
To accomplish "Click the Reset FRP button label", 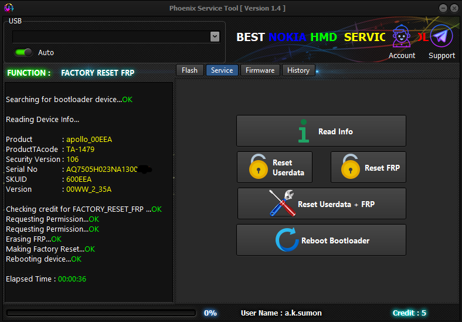I will tap(382, 168).
